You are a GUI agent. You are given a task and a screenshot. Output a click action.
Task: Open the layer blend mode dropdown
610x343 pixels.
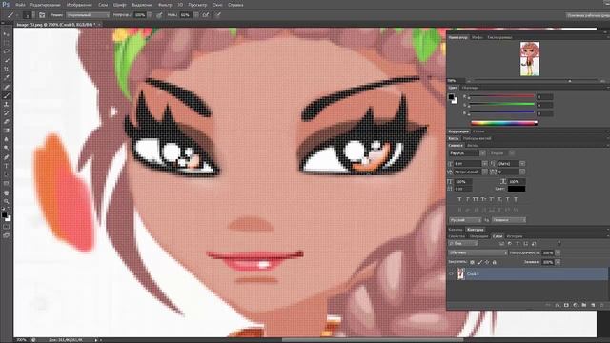click(x=478, y=252)
